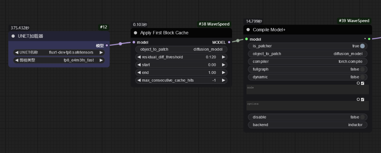Toggle the fullgraph switch

point(362,69)
